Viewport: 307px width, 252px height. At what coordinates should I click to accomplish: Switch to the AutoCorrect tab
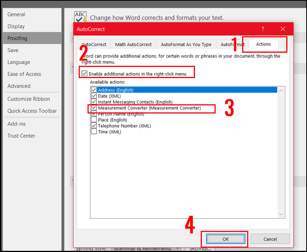[94, 44]
